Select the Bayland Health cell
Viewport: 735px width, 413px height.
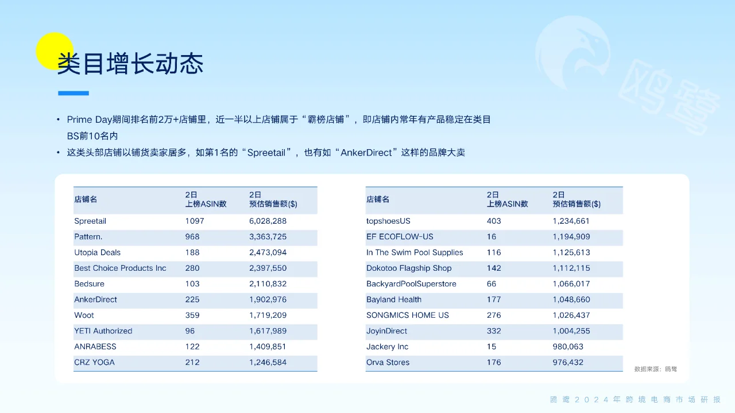coord(394,299)
